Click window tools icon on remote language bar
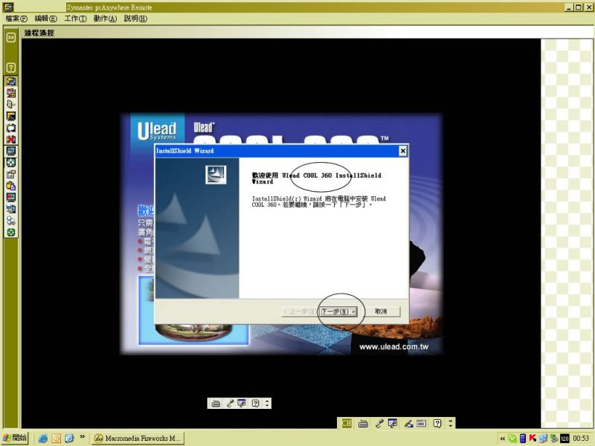 click(x=242, y=403)
